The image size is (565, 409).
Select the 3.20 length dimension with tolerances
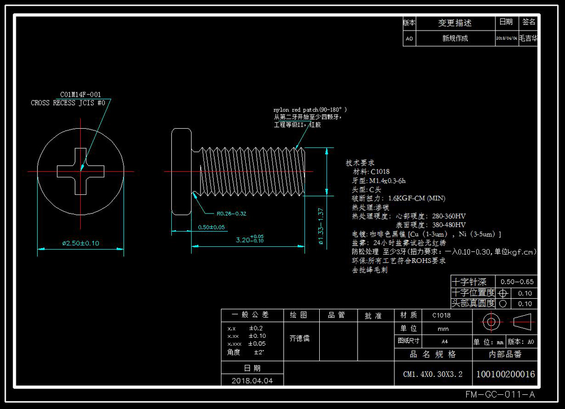click(x=250, y=239)
